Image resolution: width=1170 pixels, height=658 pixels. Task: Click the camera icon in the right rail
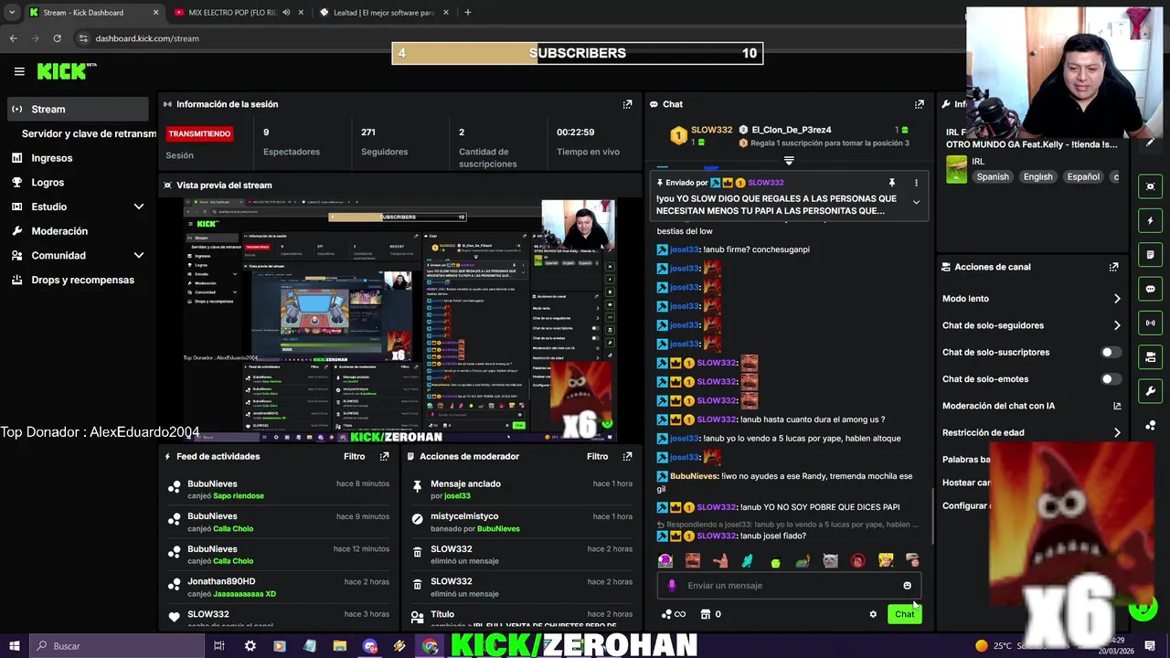[1151, 356]
